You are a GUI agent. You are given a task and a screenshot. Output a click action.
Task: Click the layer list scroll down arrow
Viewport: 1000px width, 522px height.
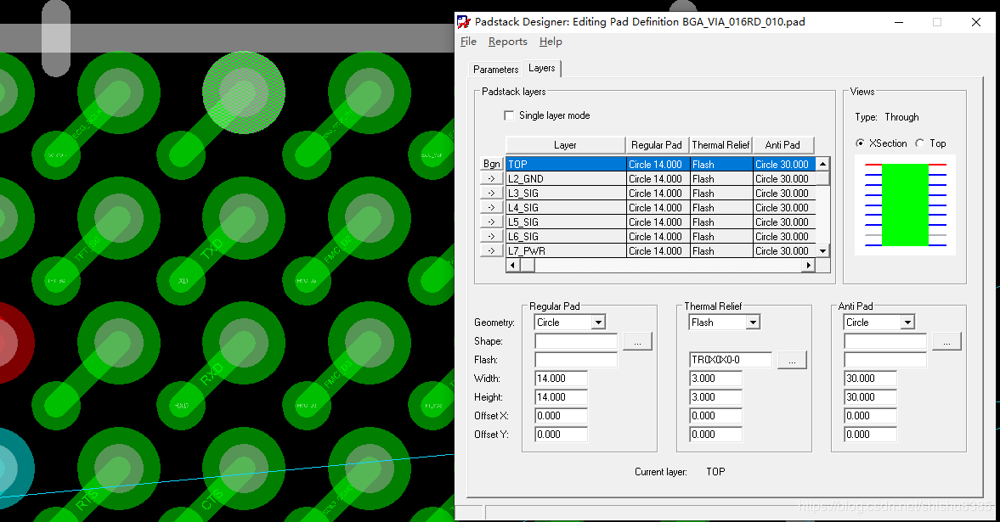point(822,251)
